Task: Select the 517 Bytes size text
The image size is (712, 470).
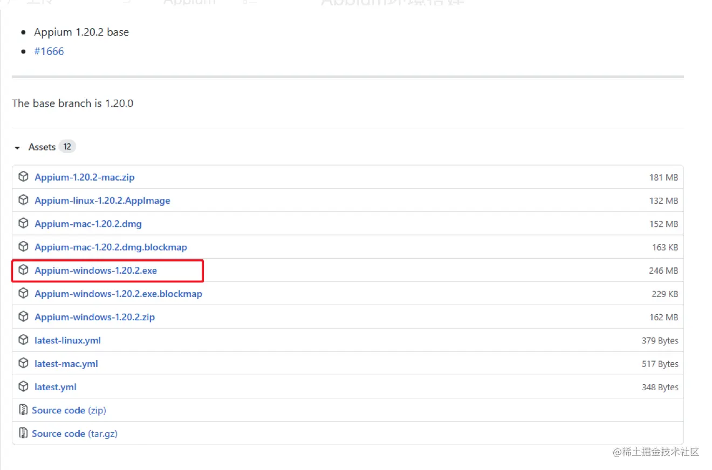Action: click(660, 364)
